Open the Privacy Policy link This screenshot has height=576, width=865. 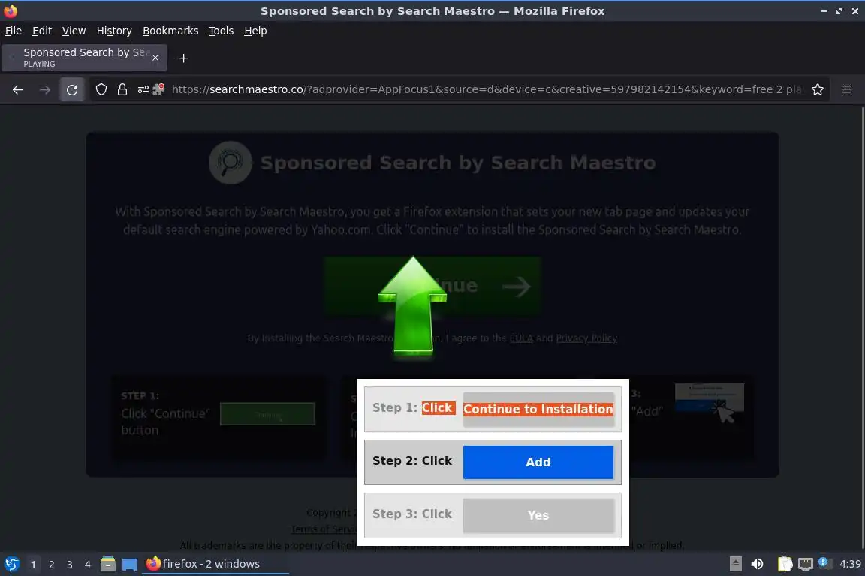click(x=586, y=338)
